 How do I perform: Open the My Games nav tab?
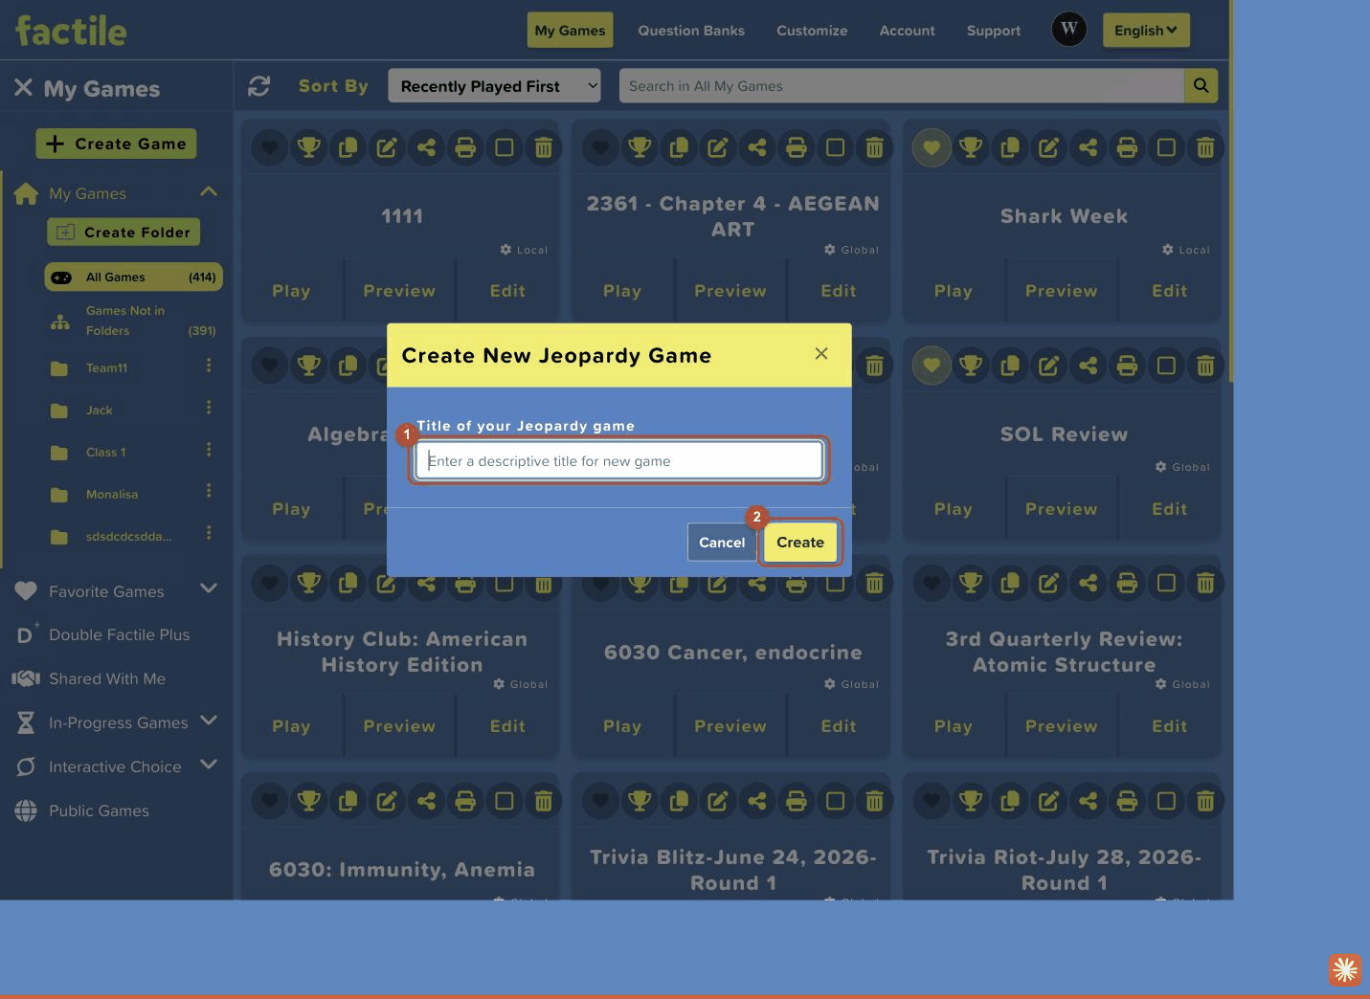point(571,30)
